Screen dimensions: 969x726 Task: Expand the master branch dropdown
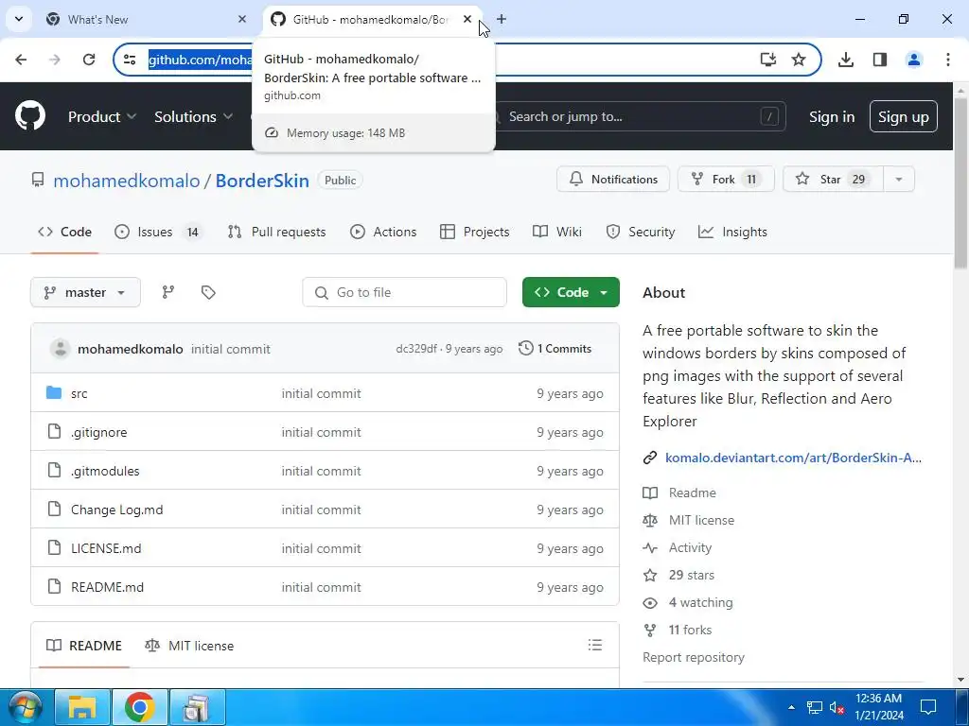click(85, 292)
